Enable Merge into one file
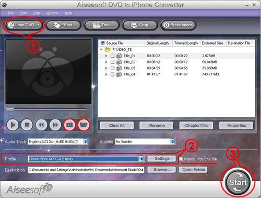The height and width of the screenshot is (198, 261). (x=181, y=159)
